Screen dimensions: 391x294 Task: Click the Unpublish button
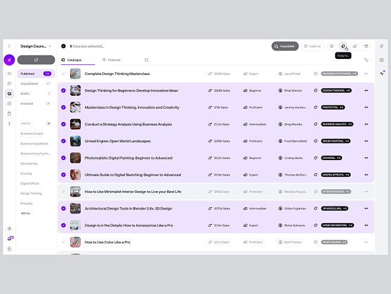pyautogui.click(x=285, y=46)
